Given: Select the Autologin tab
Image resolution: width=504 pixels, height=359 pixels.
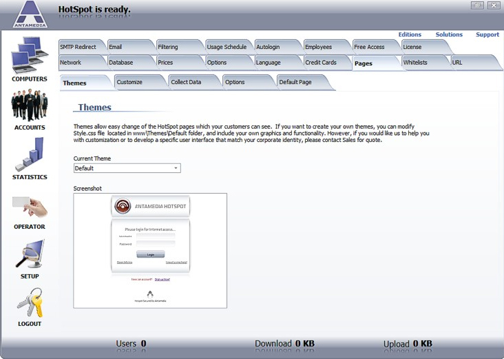Looking at the screenshot, I should tap(277, 47).
